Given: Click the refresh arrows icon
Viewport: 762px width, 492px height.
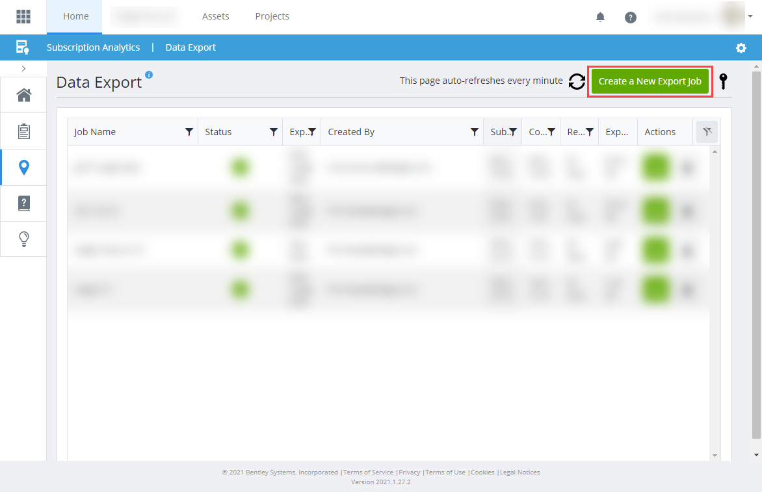Looking at the screenshot, I should click(x=577, y=82).
